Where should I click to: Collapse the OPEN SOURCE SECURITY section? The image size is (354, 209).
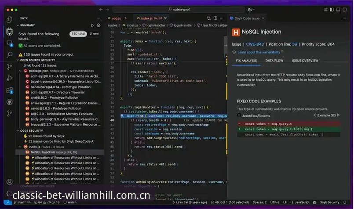point(18,60)
